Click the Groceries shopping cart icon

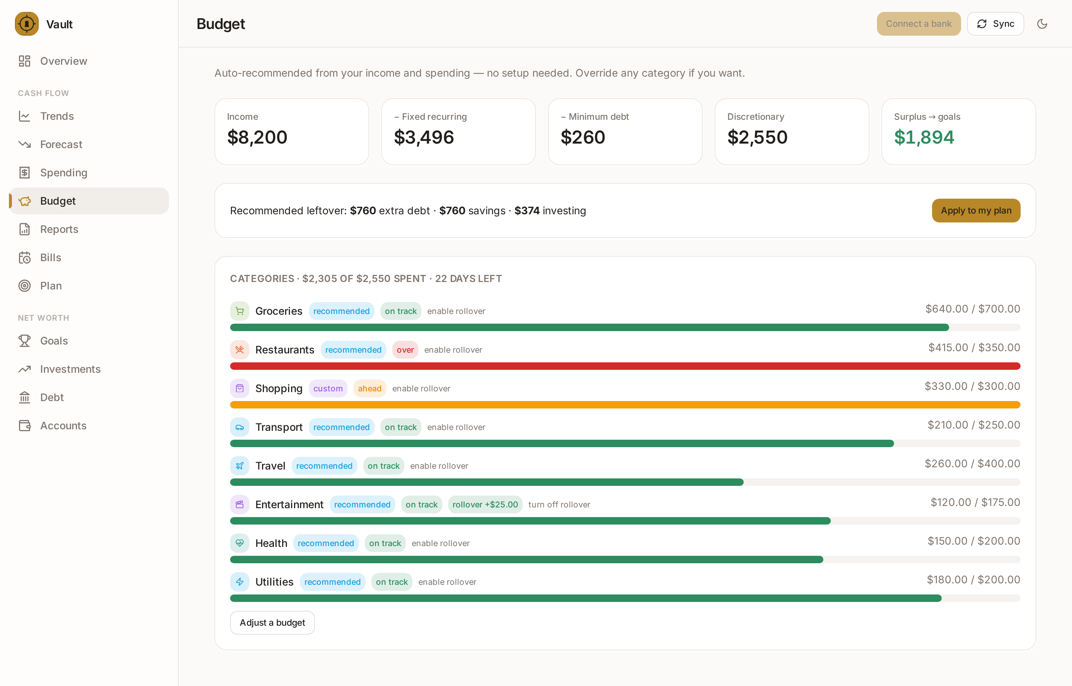pyautogui.click(x=240, y=311)
